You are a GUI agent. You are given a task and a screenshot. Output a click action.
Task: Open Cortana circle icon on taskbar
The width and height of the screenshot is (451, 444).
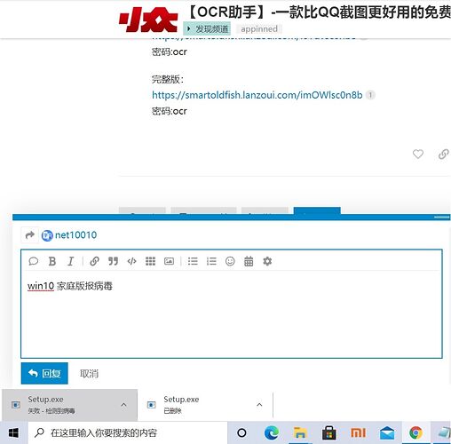tap(241, 433)
